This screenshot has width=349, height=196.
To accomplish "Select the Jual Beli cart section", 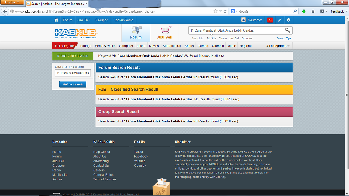I will (164, 33).
